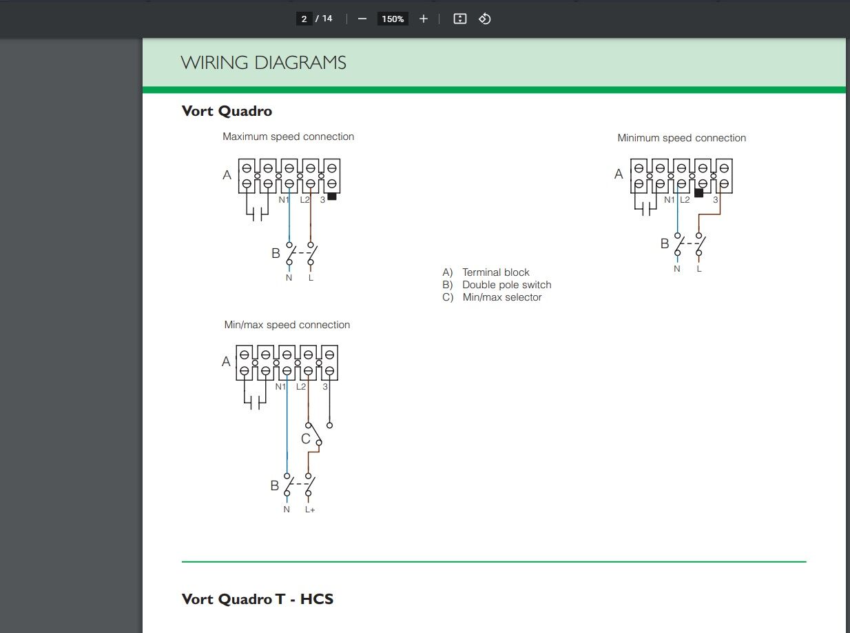Screen dimensions: 850x633
Task: Click the 150% zoom level field
Action: 393,19
